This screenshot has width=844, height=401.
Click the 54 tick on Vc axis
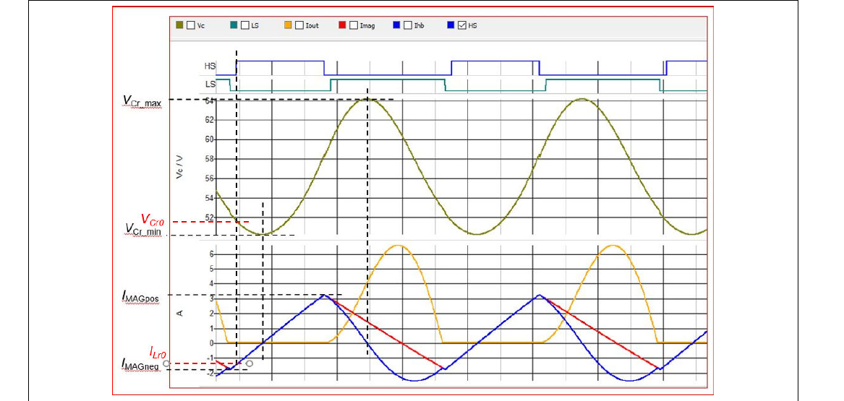pyautogui.click(x=211, y=198)
